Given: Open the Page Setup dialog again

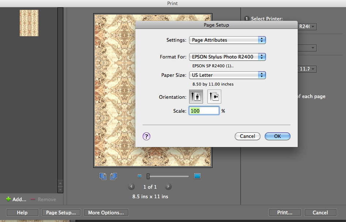Looking at the screenshot, I should click(x=61, y=212).
